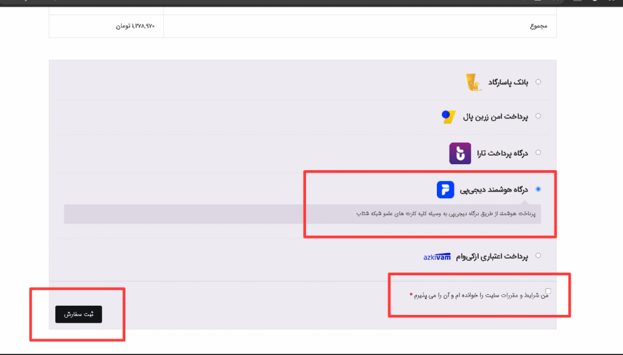The height and width of the screenshot is (355, 623).
Task: Tick the terms and conditions checkbox
Action: coord(548,291)
